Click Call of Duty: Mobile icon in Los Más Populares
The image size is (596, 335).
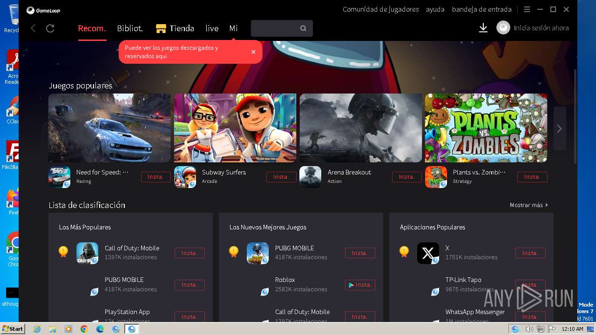pyautogui.click(x=88, y=253)
